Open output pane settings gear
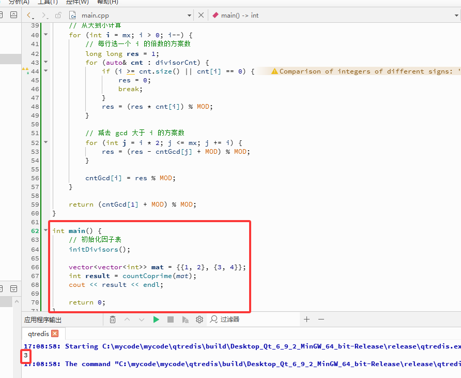Viewport: 461px width, 378px height. pyautogui.click(x=199, y=319)
